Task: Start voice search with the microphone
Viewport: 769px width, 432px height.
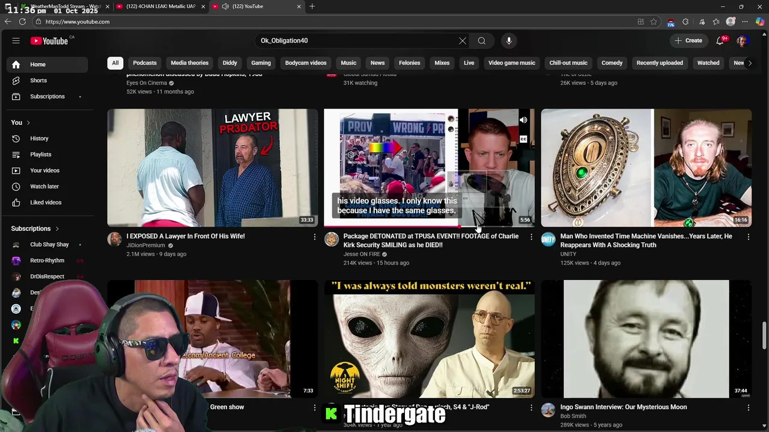Action: pos(509,41)
